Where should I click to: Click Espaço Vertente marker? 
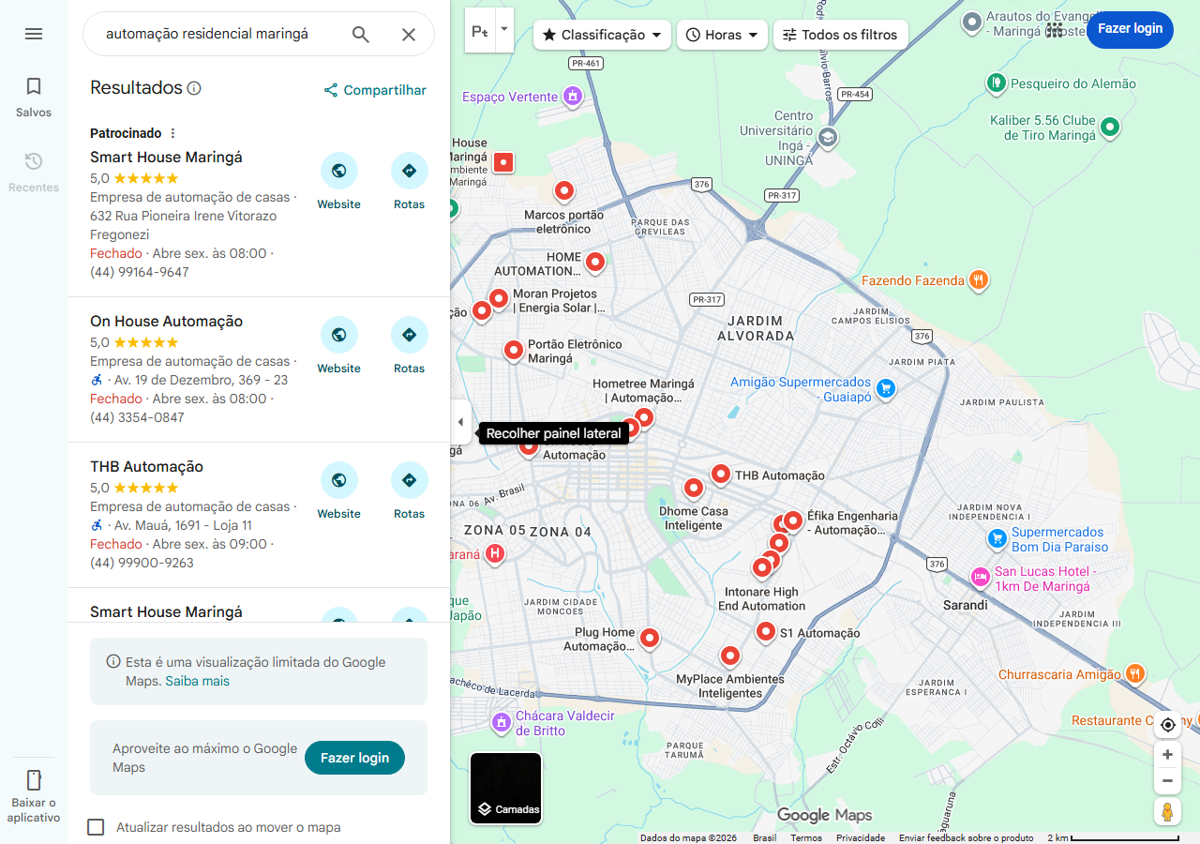click(573, 96)
